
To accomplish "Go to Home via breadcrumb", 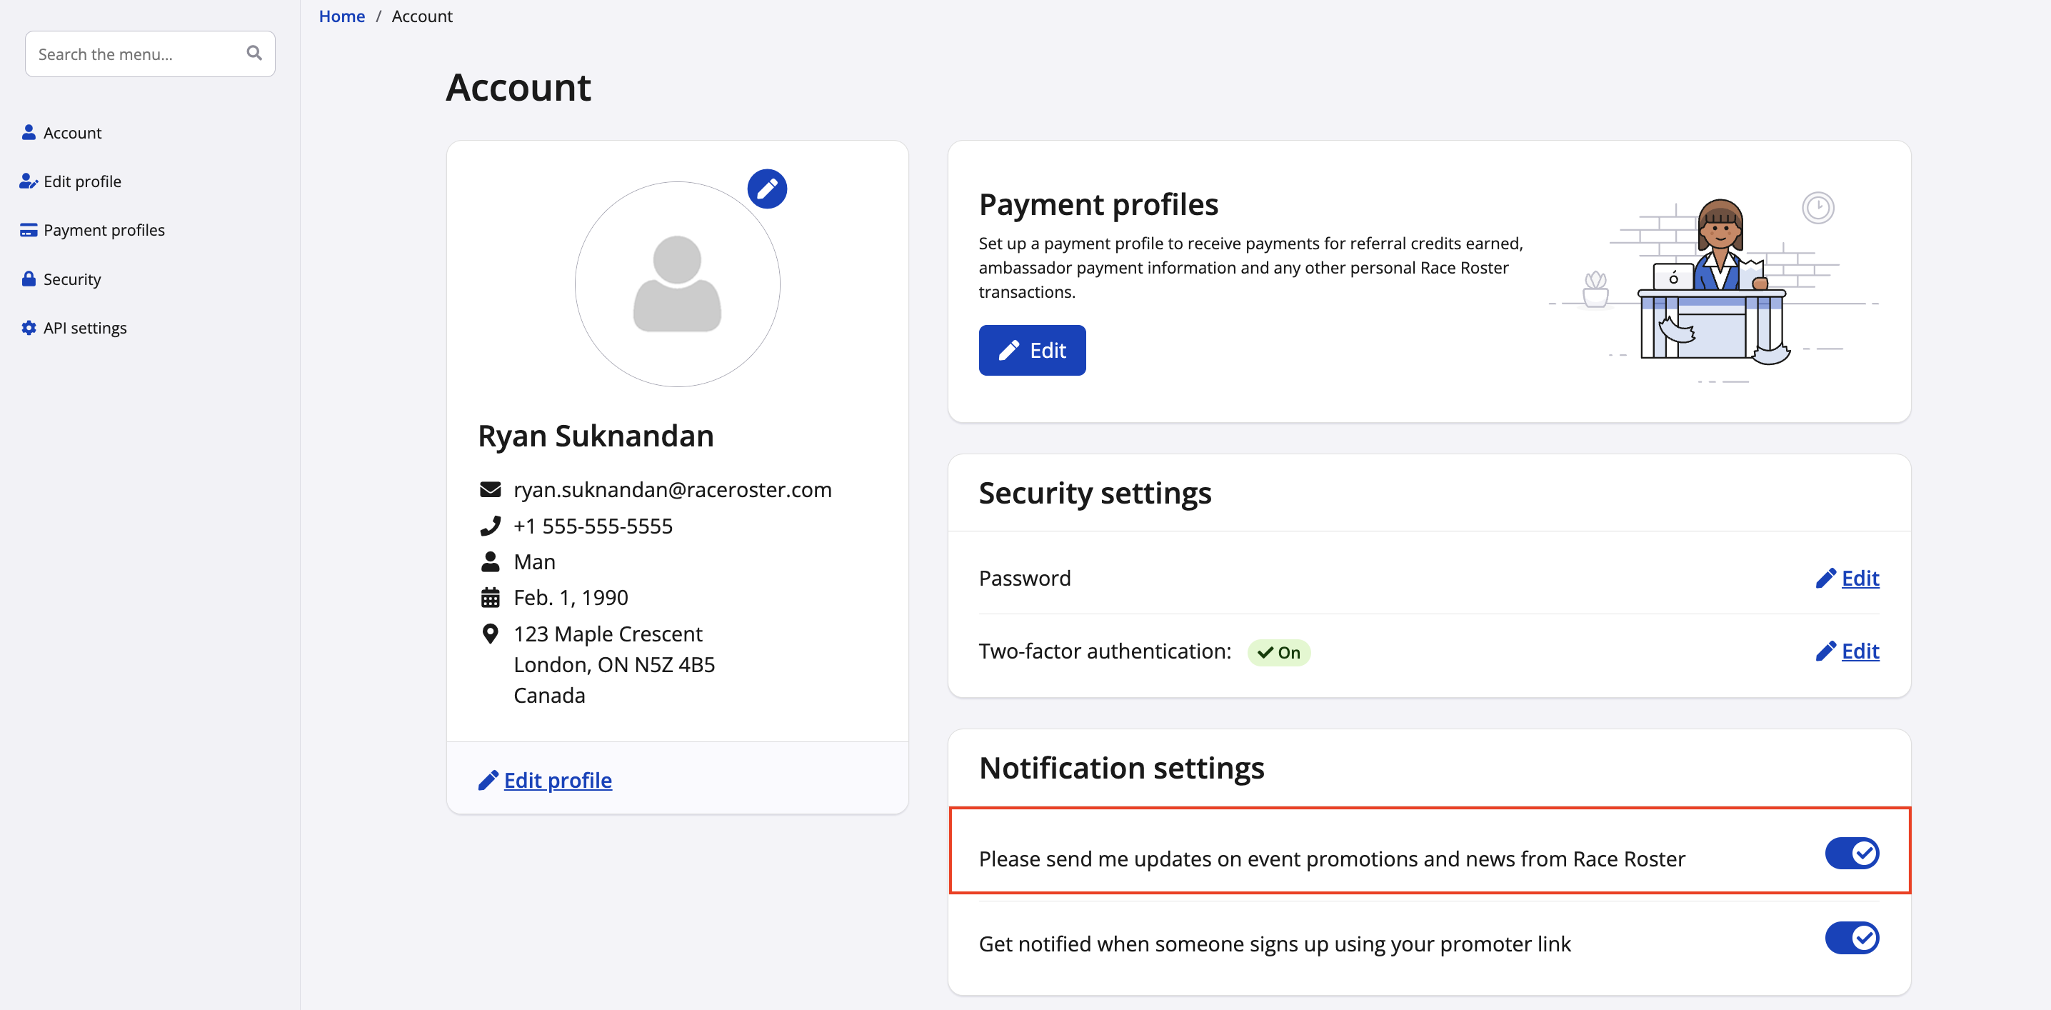I will click(341, 16).
